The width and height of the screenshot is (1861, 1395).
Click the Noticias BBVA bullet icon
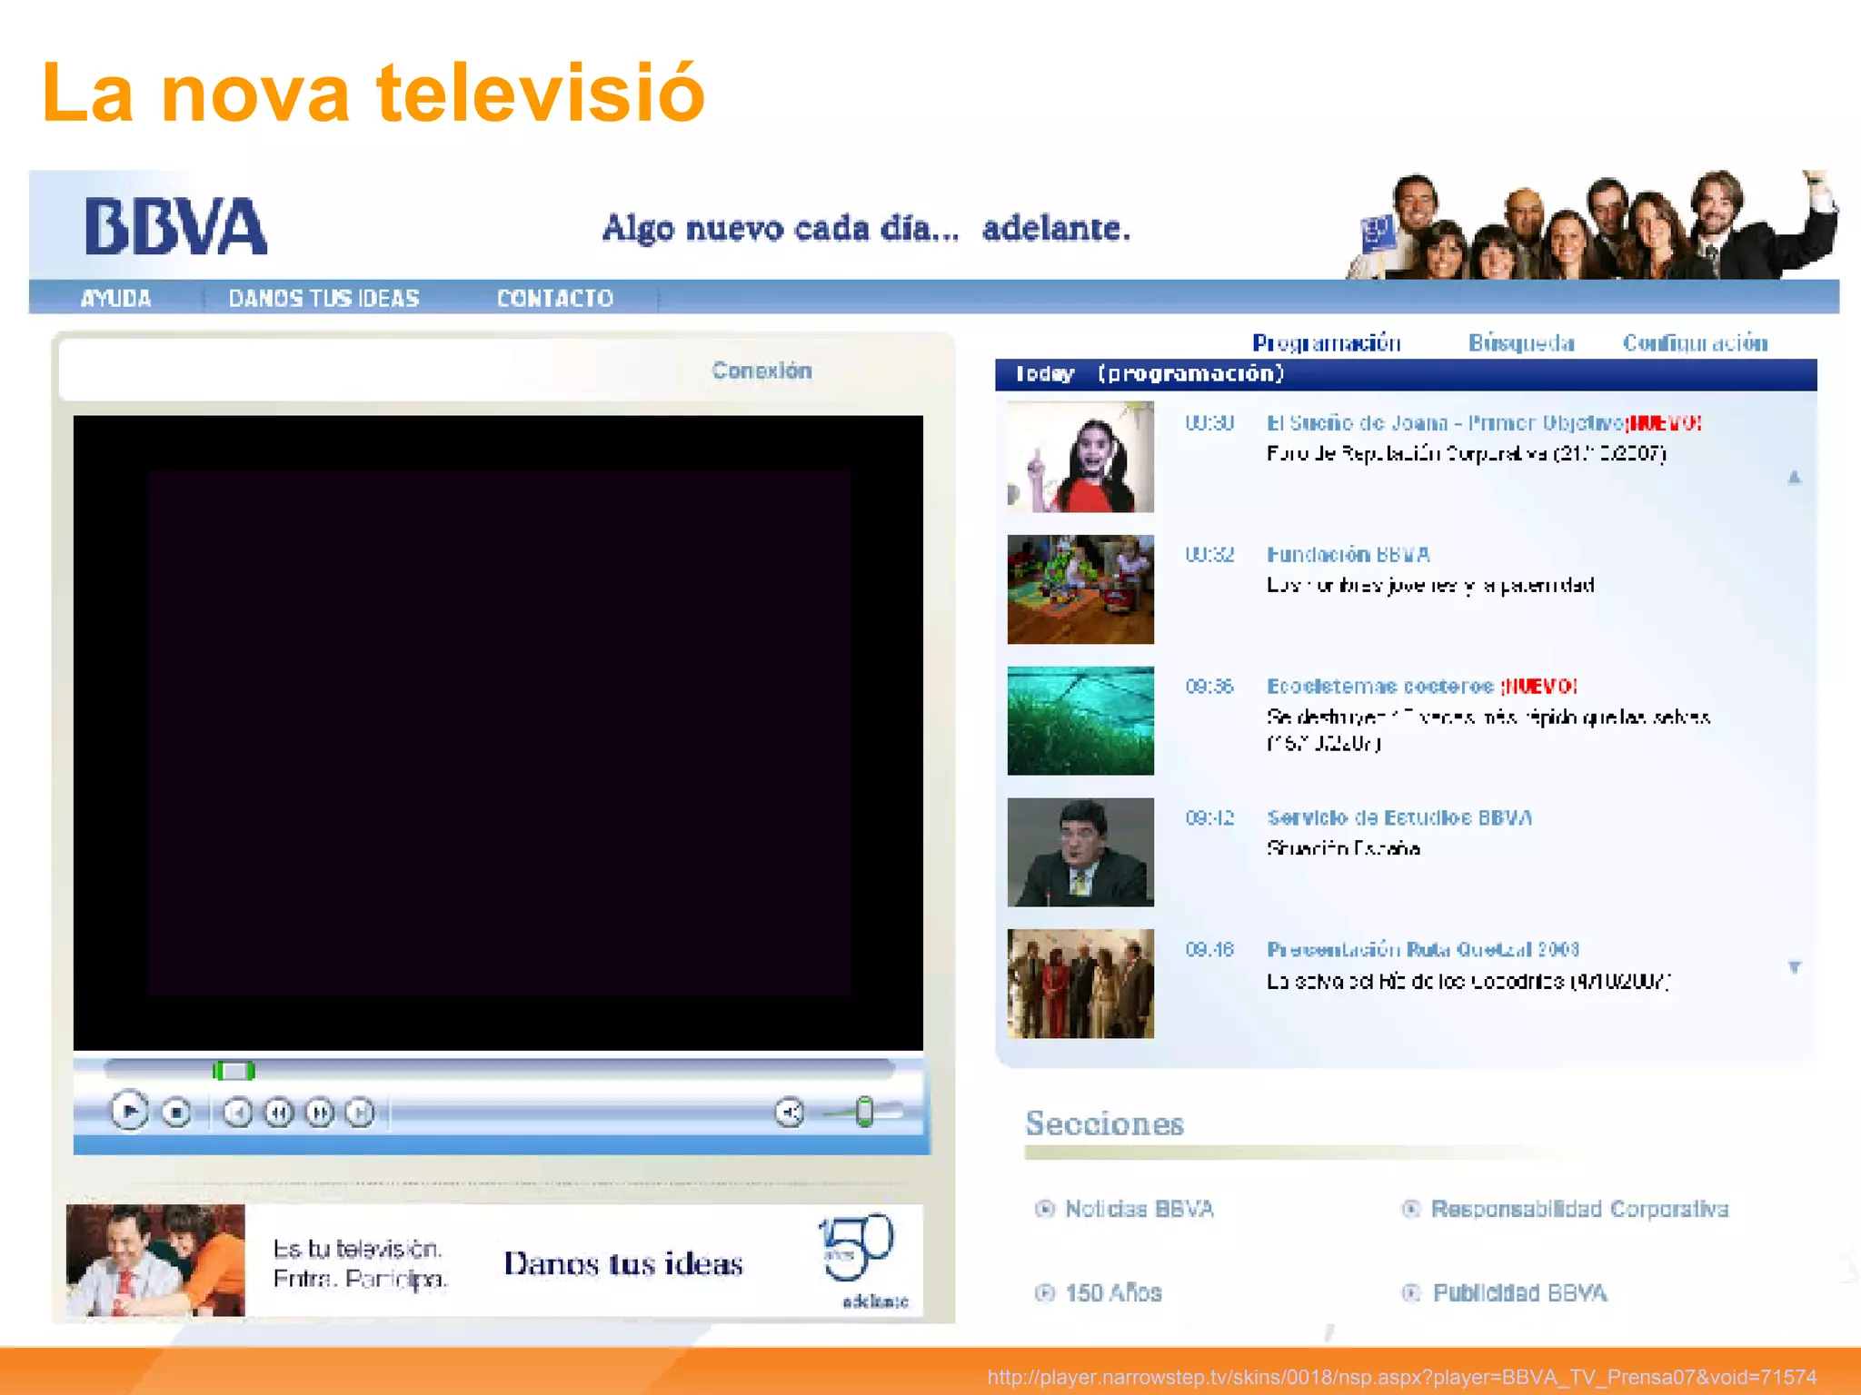pos(1045,1209)
